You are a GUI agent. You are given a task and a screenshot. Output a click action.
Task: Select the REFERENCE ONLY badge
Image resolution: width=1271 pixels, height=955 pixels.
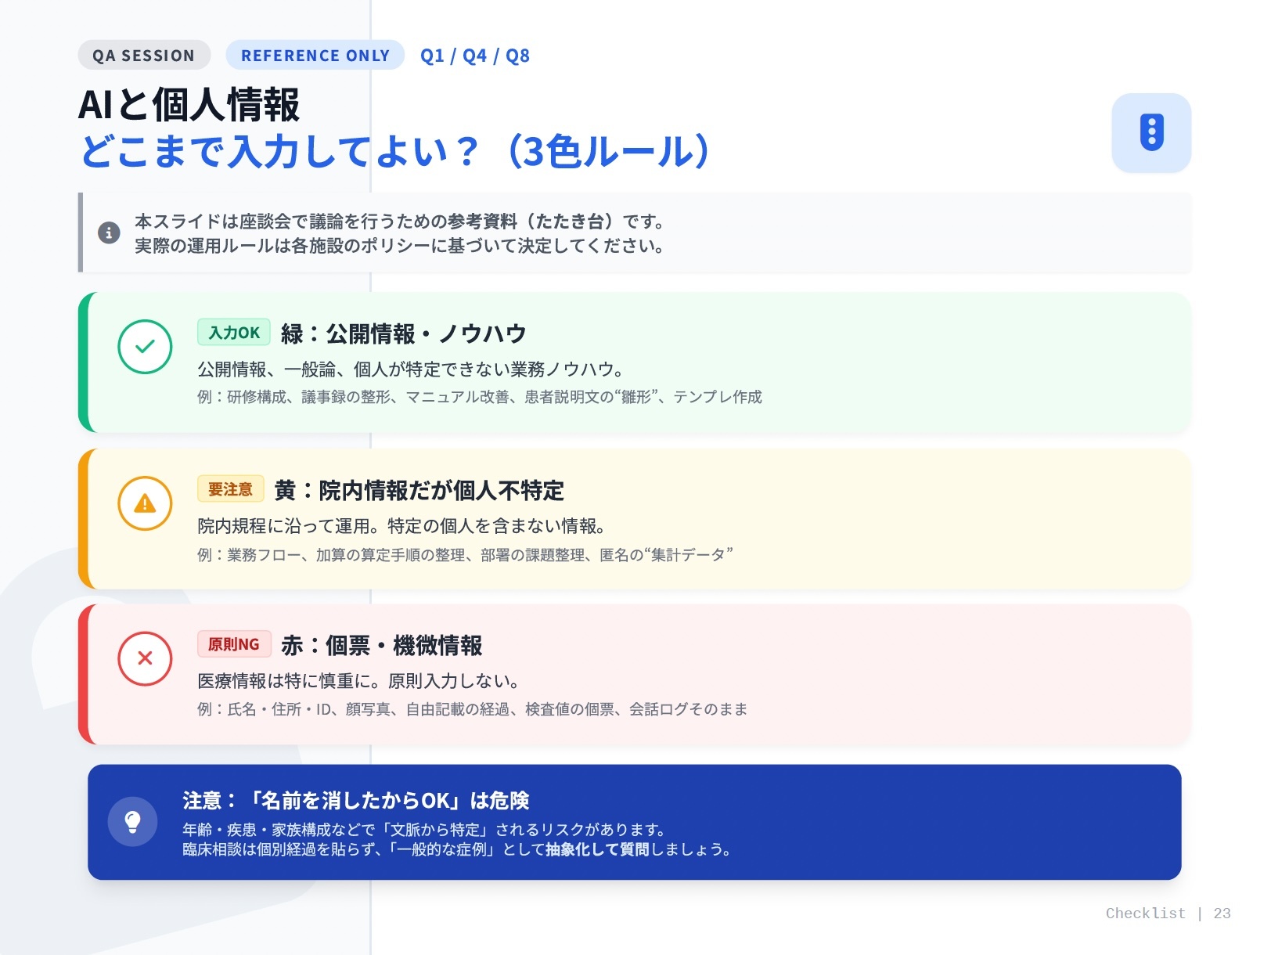(x=315, y=56)
